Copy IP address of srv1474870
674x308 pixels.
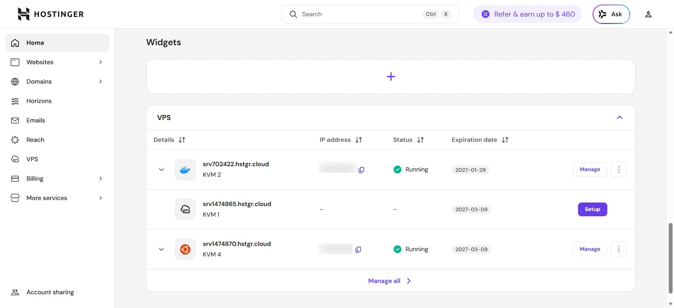pyautogui.click(x=358, y=250)
